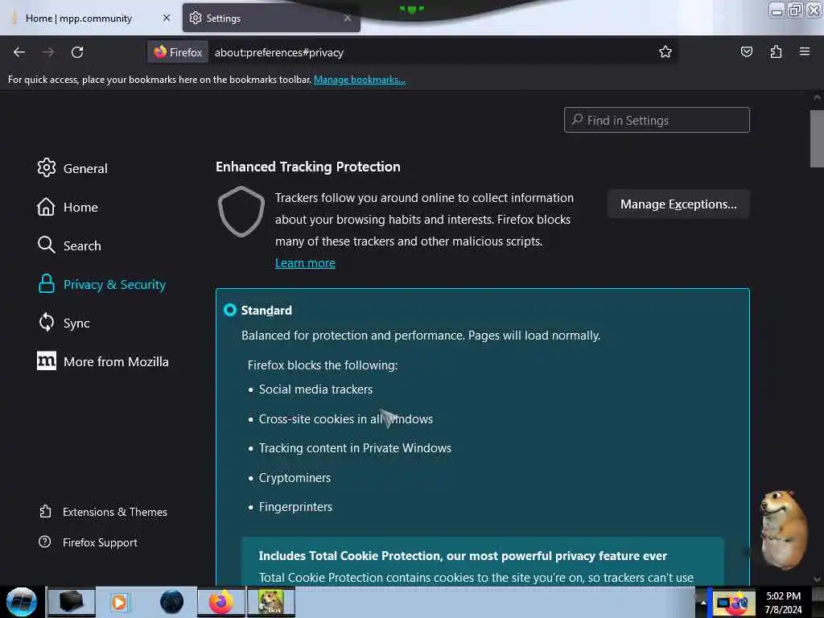824x618 pixels.
Task: Click the Manage bookmarks link
Action: click(x=360, y=80)
